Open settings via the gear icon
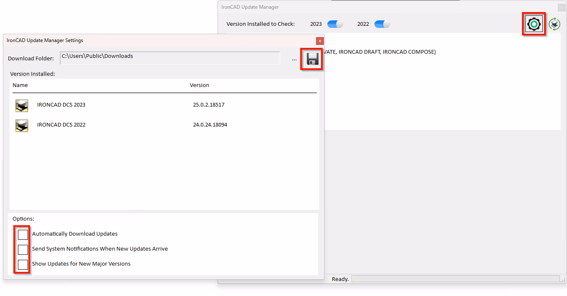Screen dimensions: 567x296 coord(534,24)
